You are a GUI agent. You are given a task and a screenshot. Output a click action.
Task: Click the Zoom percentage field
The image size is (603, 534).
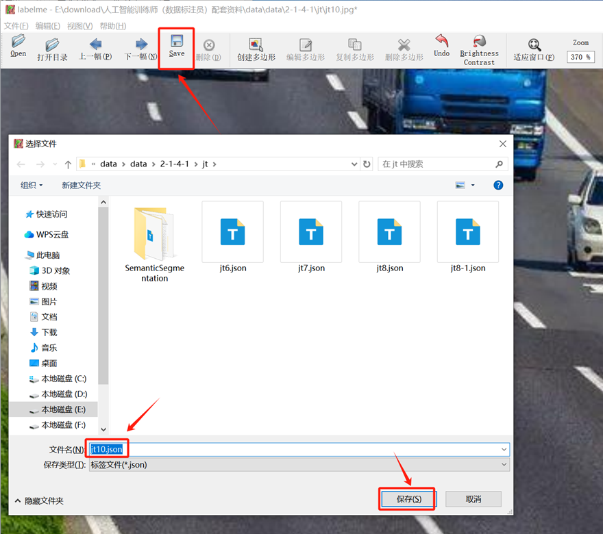580,57
